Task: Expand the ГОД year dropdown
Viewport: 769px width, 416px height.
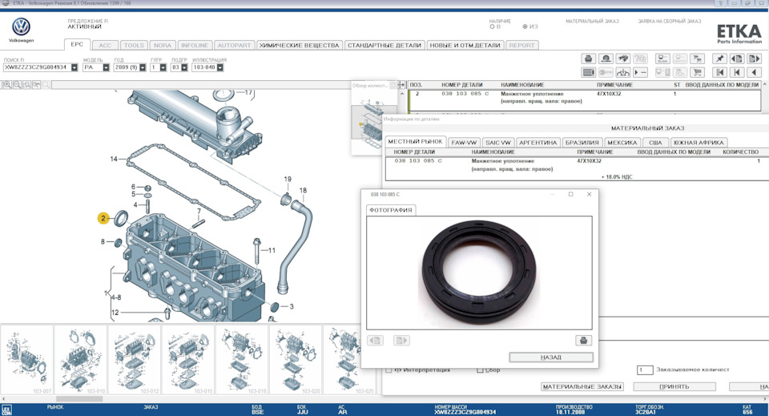Action: (x=141, y=67)
